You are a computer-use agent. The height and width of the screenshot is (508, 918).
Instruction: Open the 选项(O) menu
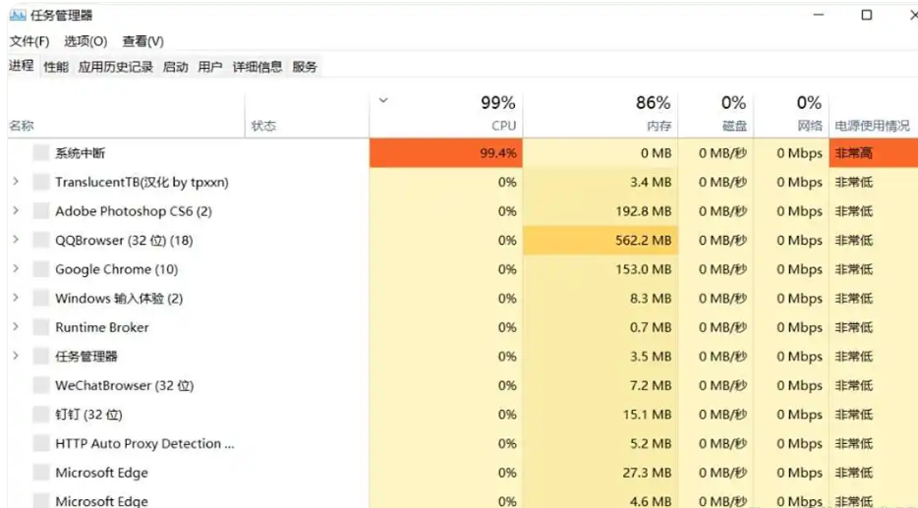pos(86,41)
